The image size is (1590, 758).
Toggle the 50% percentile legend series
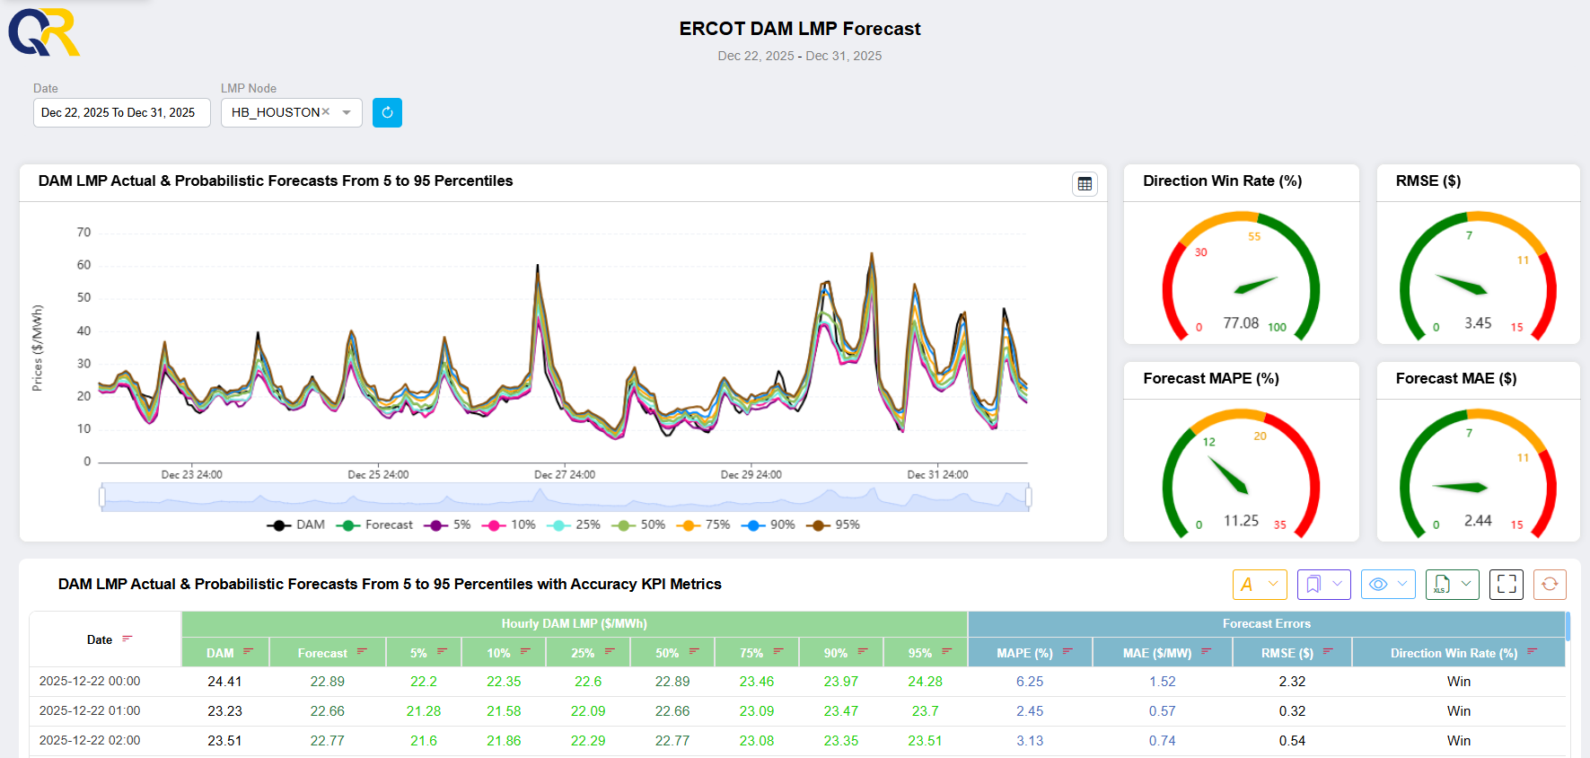[638, 524]
